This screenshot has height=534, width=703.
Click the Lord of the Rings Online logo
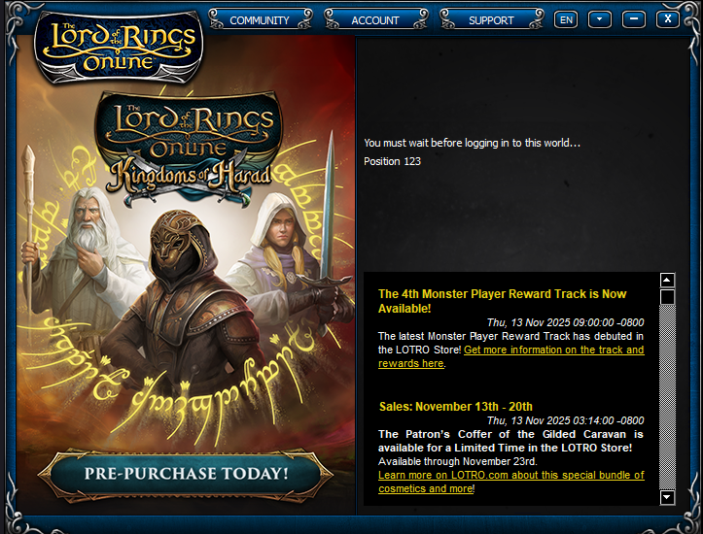click(119, 47)
